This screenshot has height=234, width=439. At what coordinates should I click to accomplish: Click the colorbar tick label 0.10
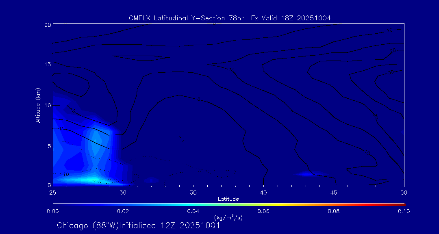(404, 211)
